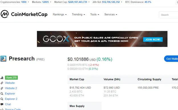
Task: Open the Source Code link
Action: click(x=13, y=109)
